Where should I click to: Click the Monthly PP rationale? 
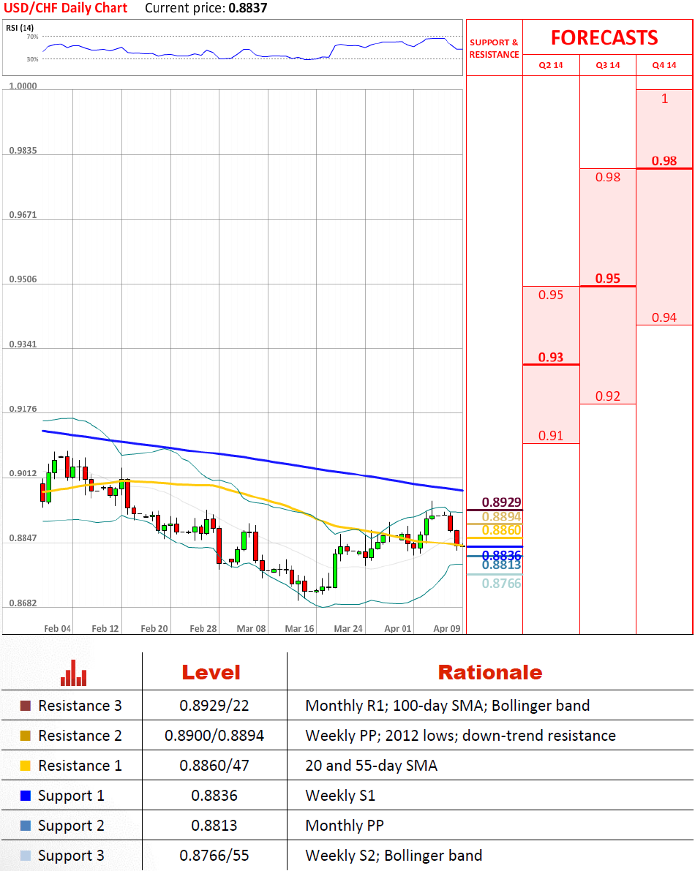coord(345,826)
